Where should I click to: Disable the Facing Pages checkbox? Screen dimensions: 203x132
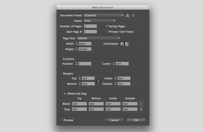click(x=107, y=26)
